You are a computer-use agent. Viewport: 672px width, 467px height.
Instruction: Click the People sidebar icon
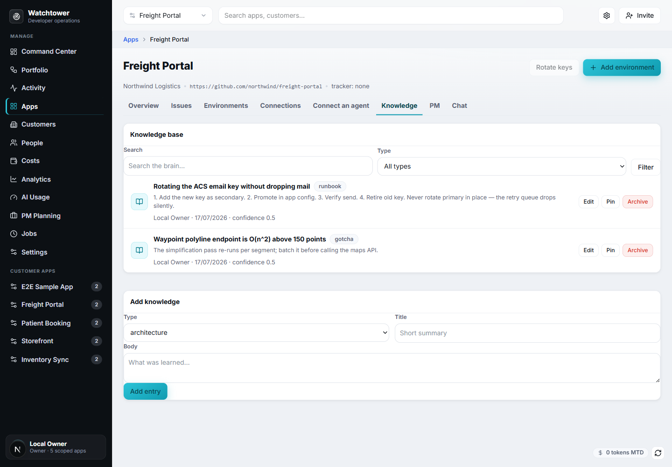pos(14,143)
